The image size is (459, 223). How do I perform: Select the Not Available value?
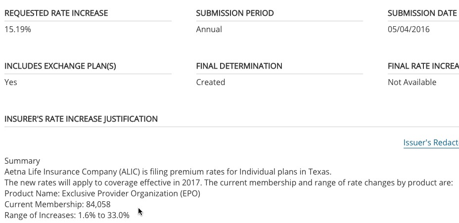(x=412, y=83)
